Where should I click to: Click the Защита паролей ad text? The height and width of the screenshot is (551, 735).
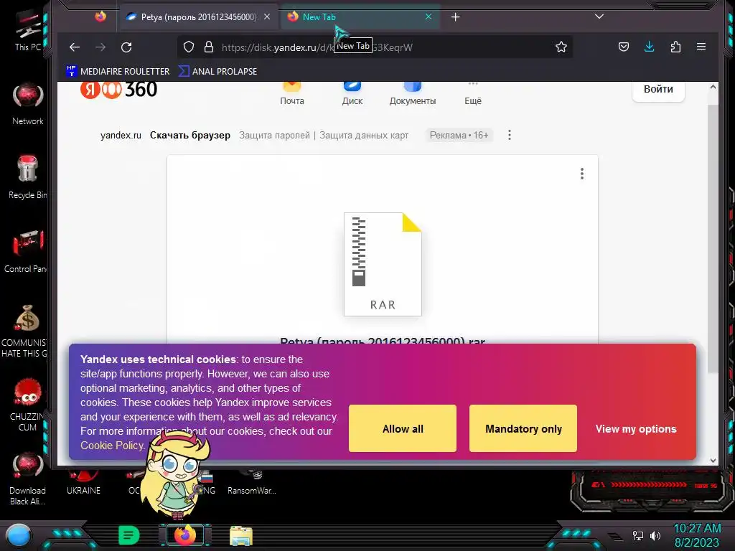(274, 136)
